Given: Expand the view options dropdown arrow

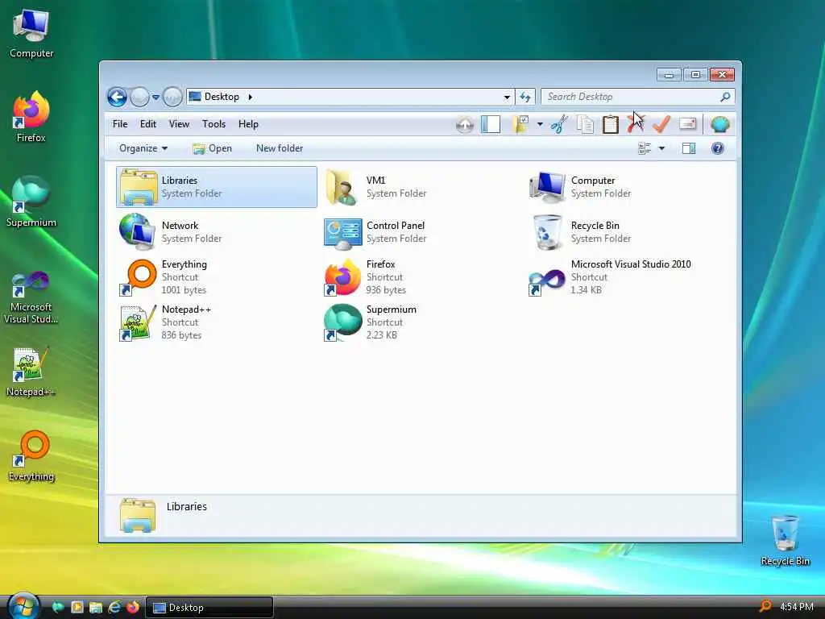Looking at the screenshot, I should (662, 148).
